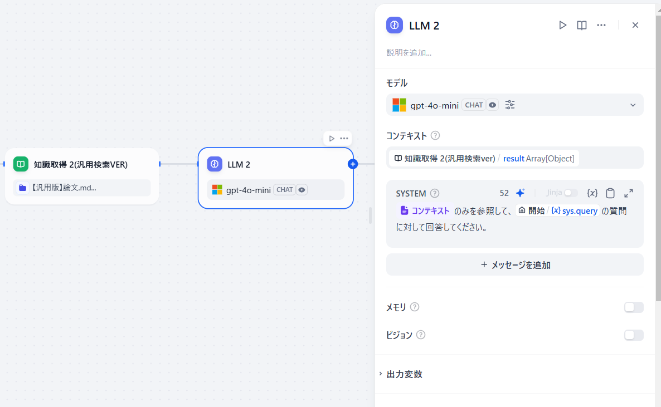Run this step with the panel play icon
This screenshot has width=661, height=407.
(x=562, y=25)
